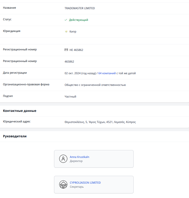The width and height of the screenshot is (189, 198).
Task: Select the "Кипр" jurisdiction value
Action: coord(73,31)
